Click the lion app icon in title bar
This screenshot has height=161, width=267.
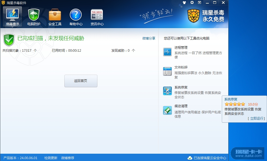pyautogui.click(x=3, y=2)
